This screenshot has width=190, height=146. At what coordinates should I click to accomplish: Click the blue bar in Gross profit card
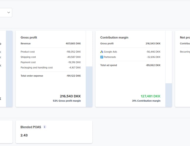click(89, 86)
